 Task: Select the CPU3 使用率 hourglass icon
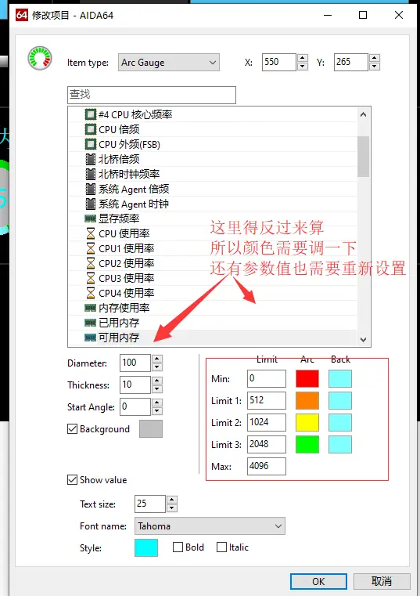(91, 278)
